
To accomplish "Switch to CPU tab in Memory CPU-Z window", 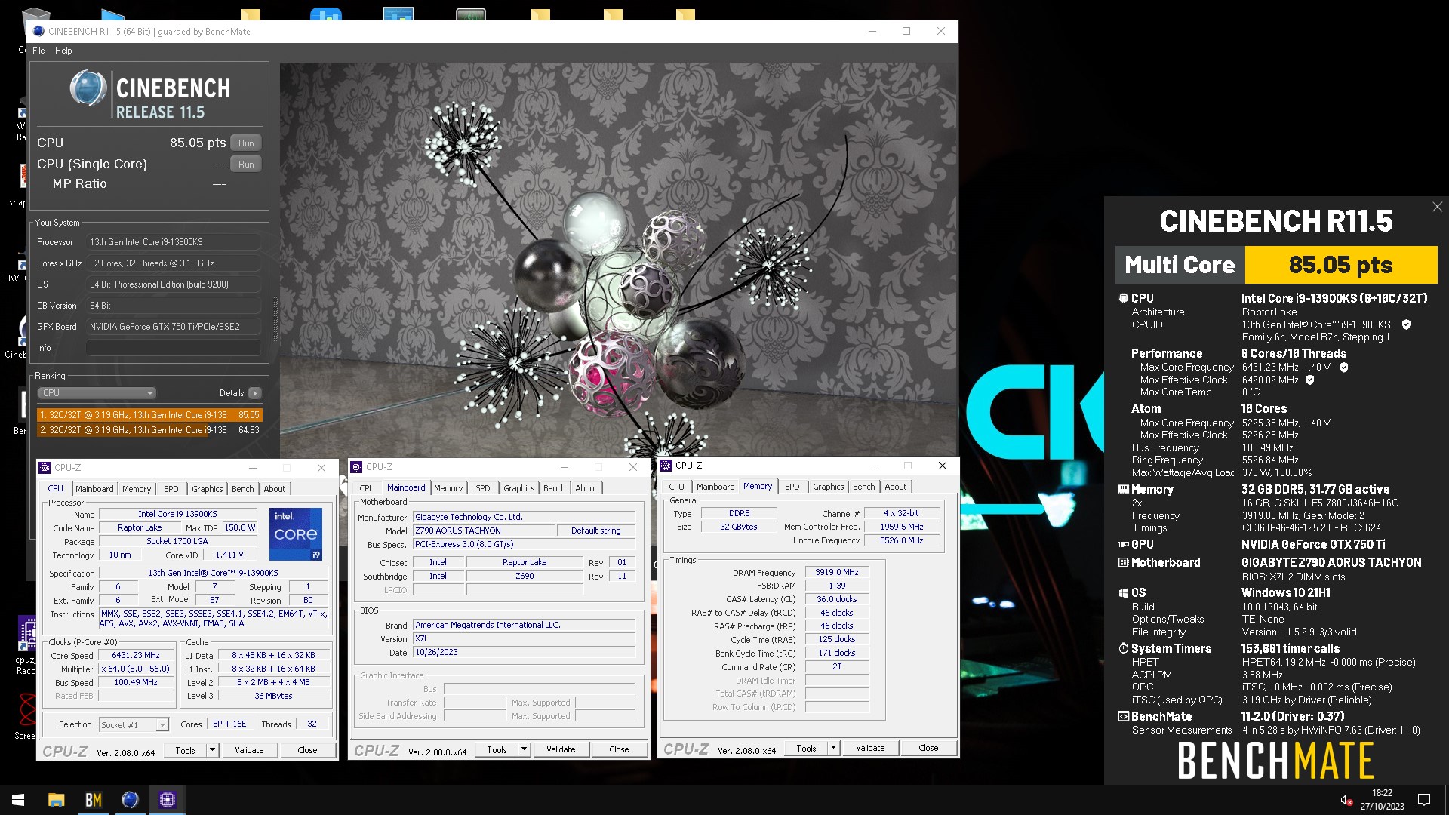I will 677,487.
